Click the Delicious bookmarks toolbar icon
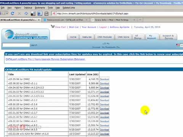The image size is (183, 137). tap(33, 13)
